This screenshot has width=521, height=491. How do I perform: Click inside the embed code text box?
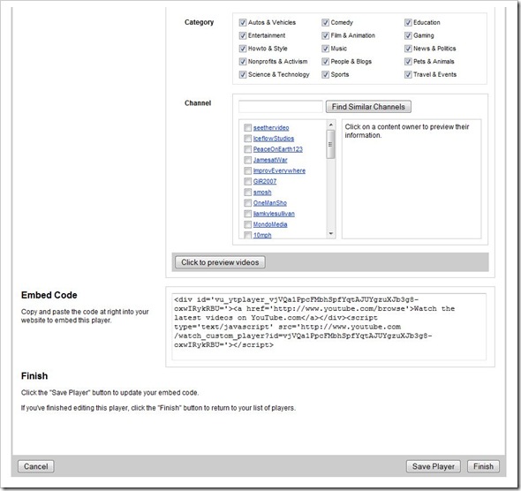coord(329,327)
